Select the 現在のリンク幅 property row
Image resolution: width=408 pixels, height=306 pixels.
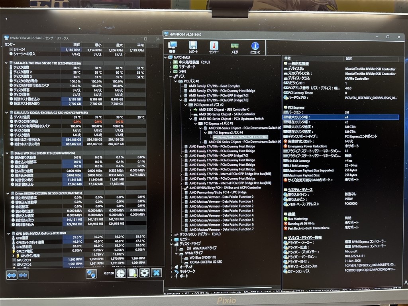(x=341, y=122)
